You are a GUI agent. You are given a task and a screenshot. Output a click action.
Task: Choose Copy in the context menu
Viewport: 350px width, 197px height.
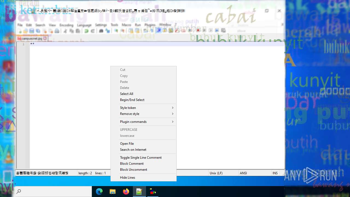tap(144, 76)
